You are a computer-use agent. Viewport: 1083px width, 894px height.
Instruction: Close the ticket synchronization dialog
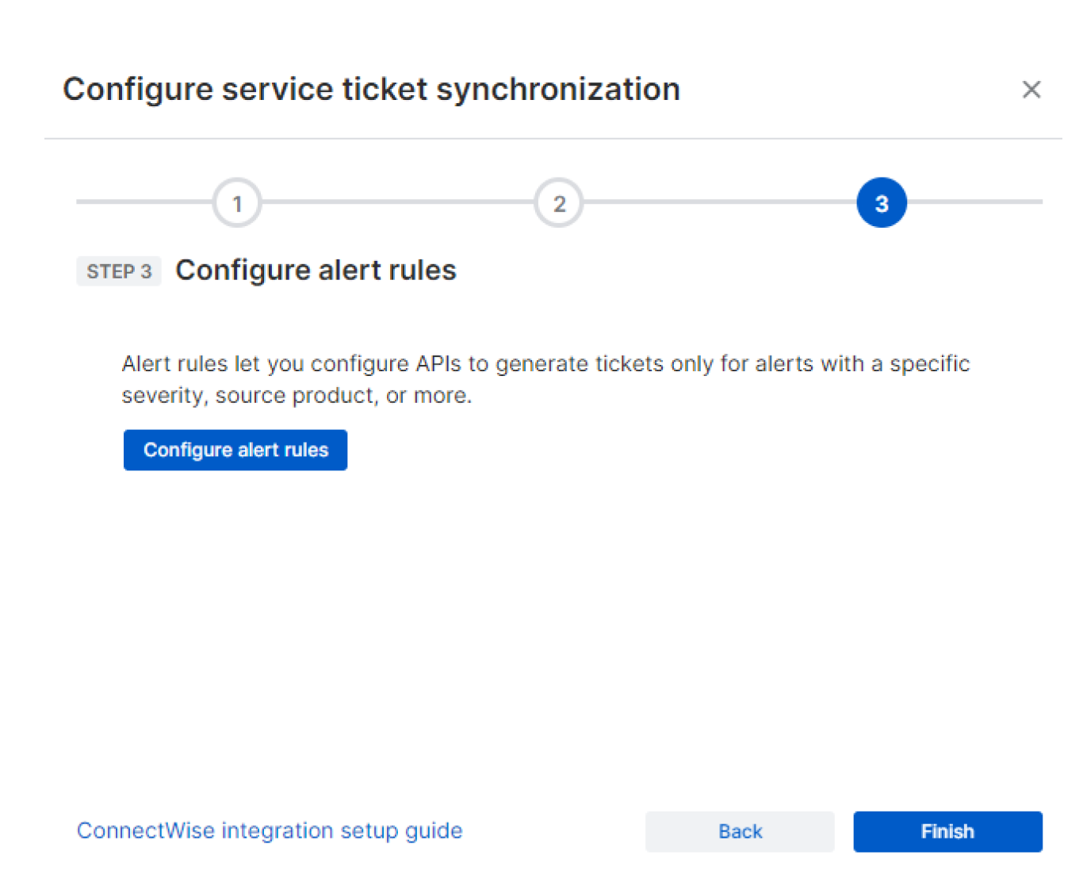click(x=1031, y=90)
